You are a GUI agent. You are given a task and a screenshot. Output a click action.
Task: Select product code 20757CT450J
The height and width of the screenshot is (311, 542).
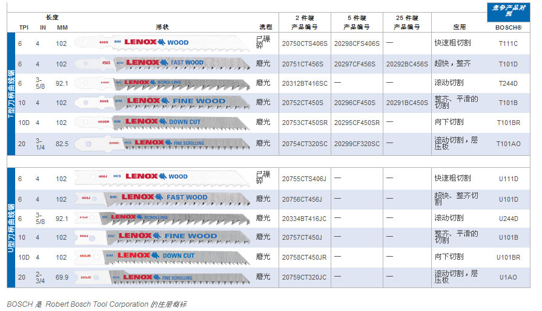(x=302, y=237)
